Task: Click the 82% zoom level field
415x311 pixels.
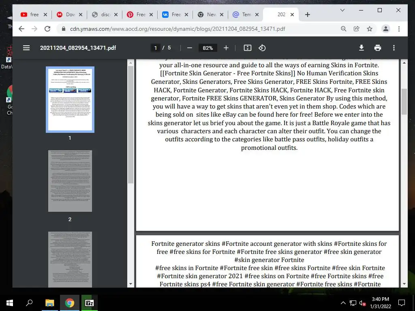Action: click(208, 48)
